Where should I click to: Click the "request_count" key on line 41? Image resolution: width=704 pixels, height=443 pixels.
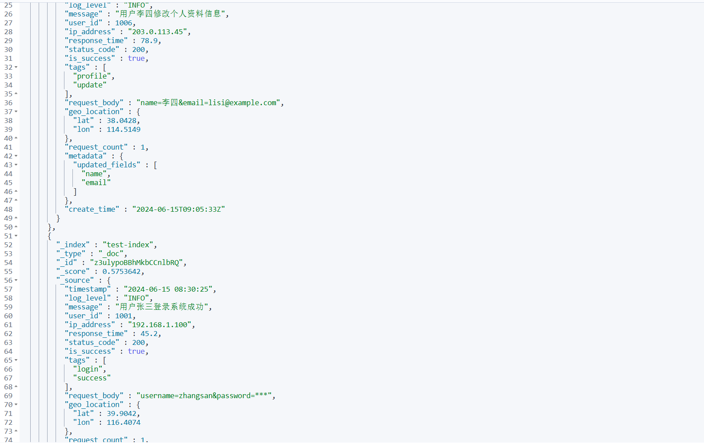point(96,147)
